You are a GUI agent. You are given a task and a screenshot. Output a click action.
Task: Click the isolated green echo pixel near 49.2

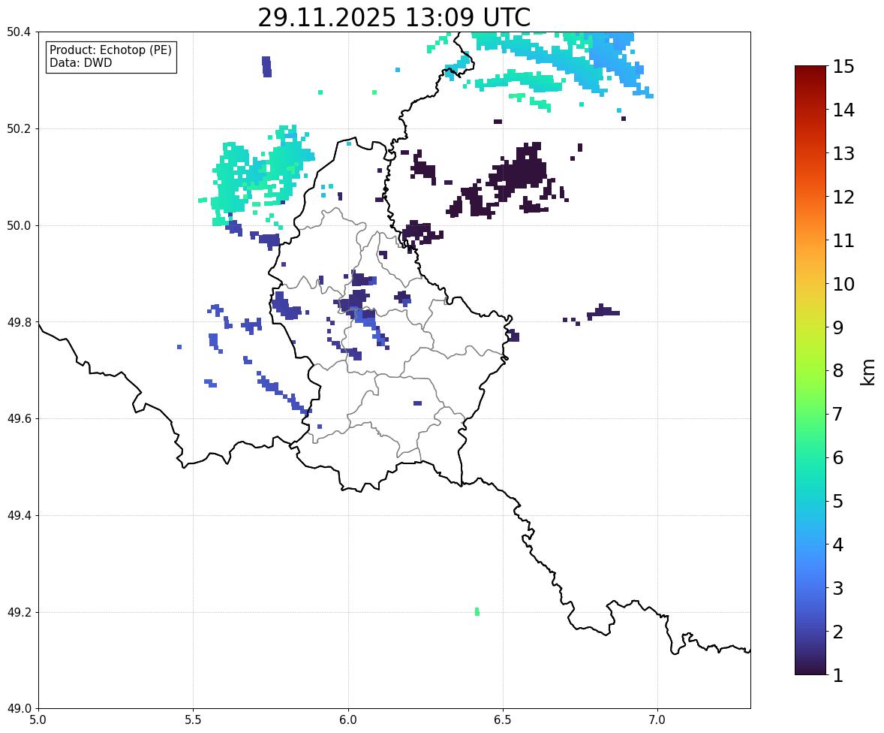coord(477,611)
